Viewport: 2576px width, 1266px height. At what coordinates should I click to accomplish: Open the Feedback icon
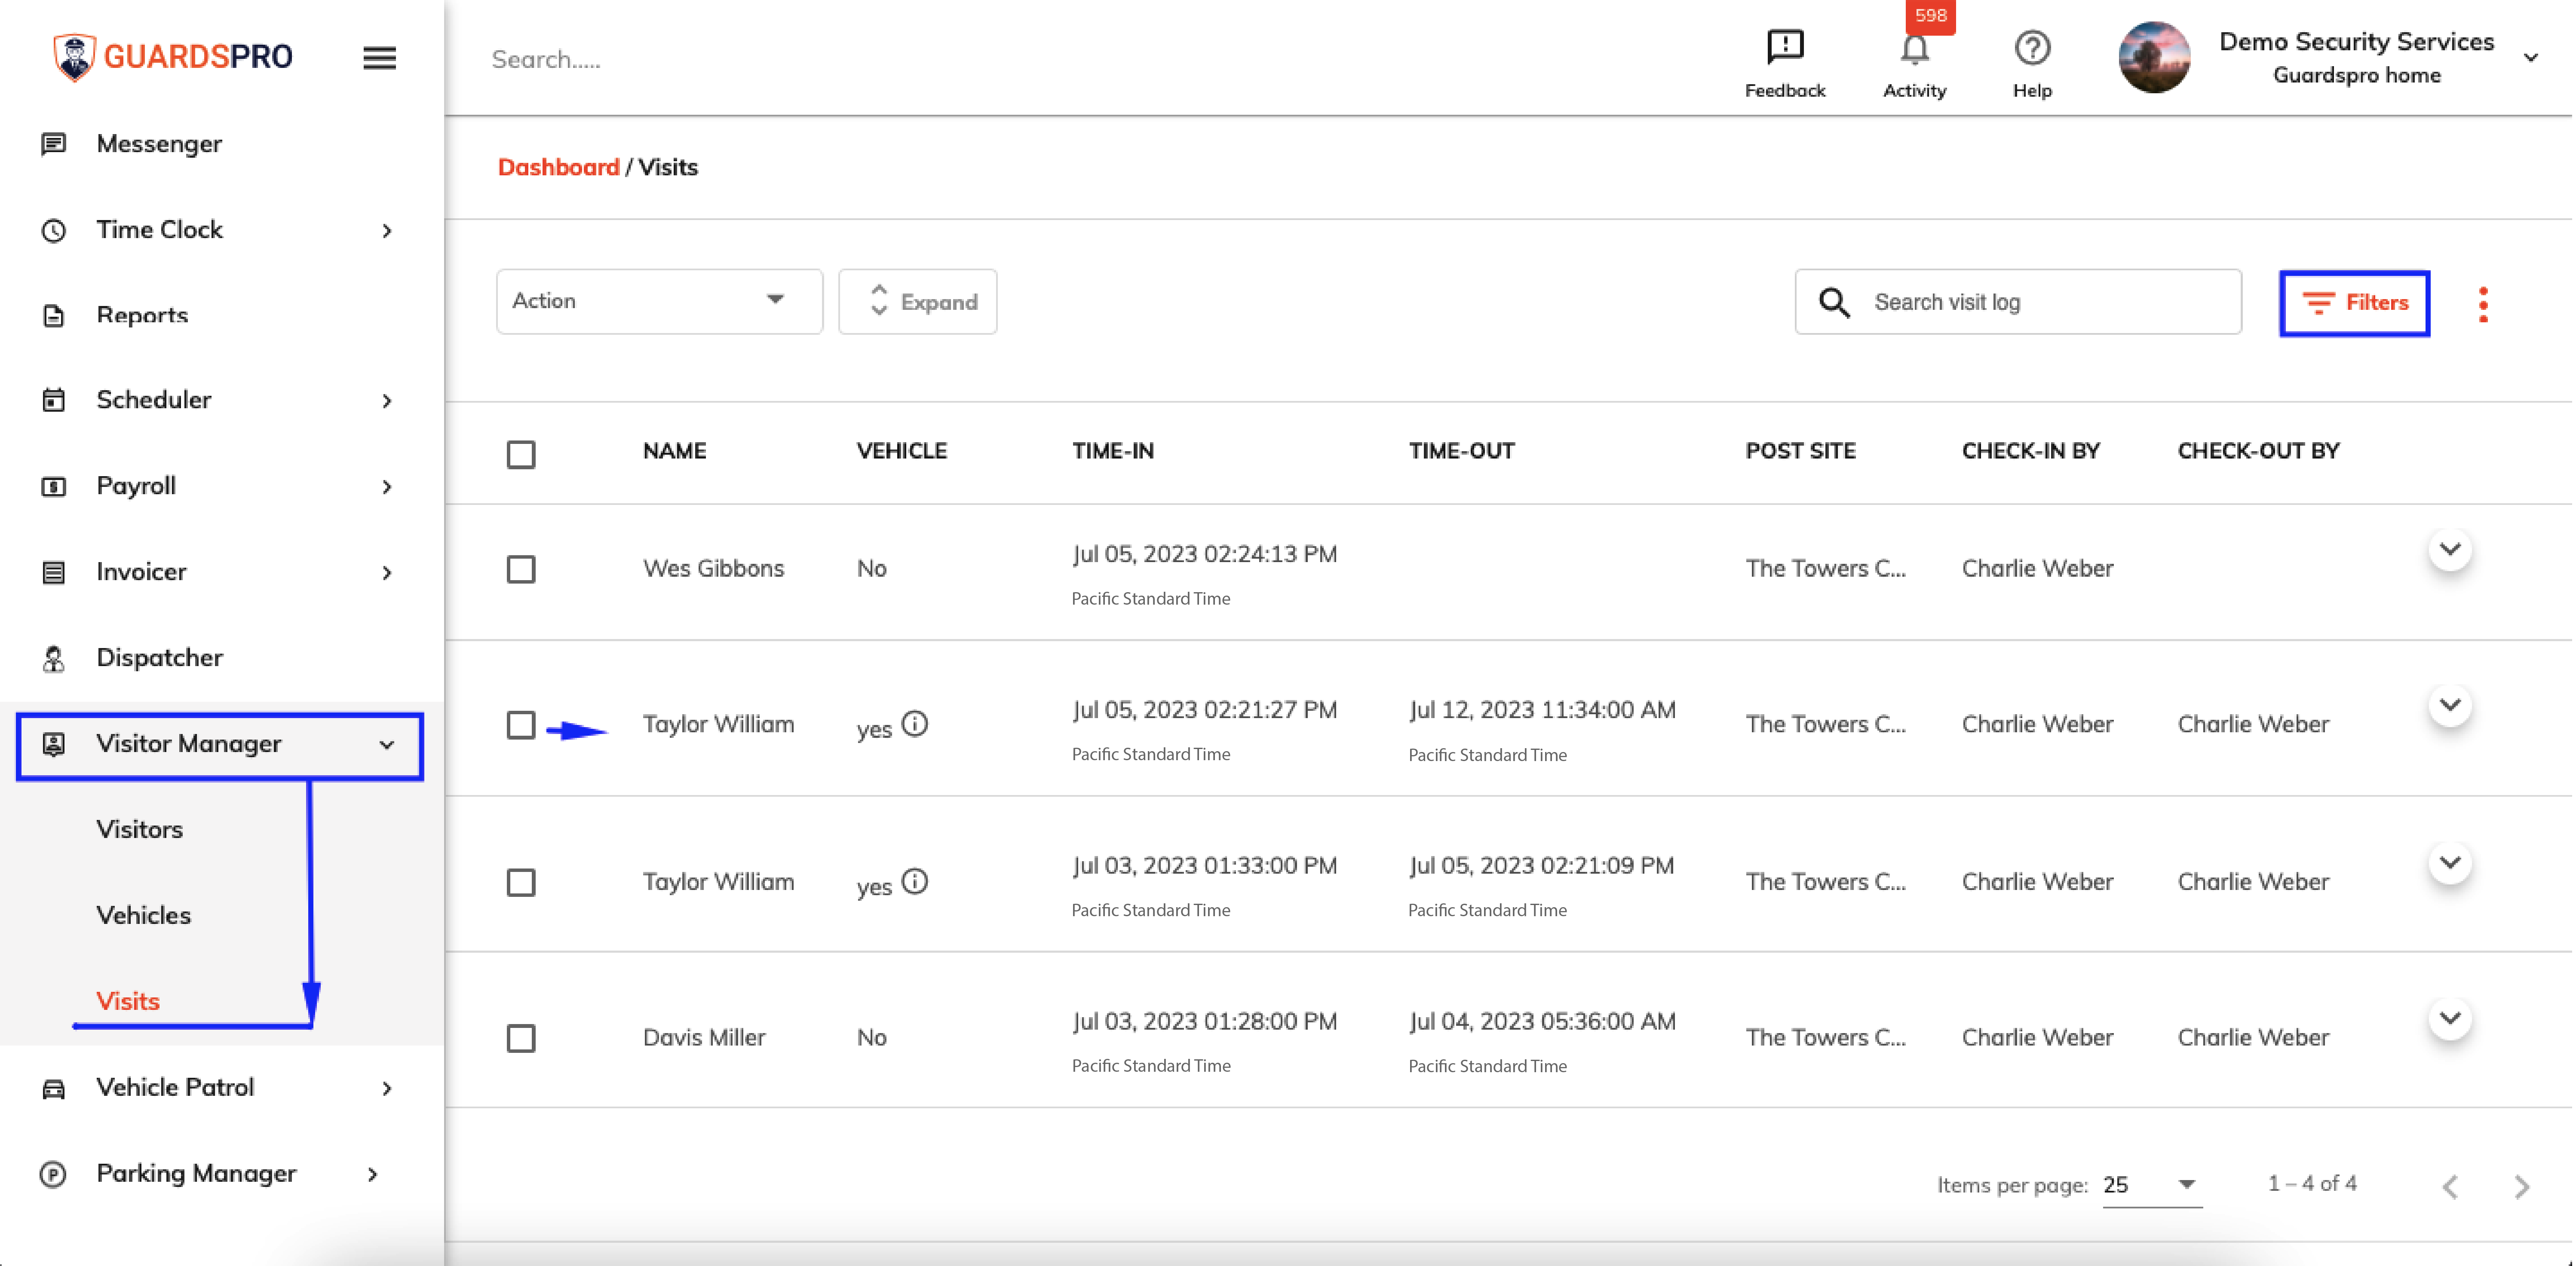(x=1784, y=47)
